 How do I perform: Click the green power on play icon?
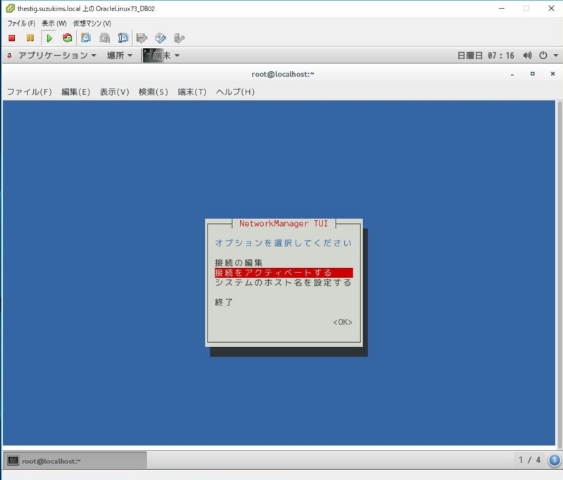(49, 38)
